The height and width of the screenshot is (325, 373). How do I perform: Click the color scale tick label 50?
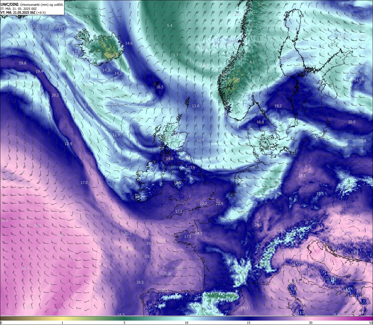click(370, 323)
